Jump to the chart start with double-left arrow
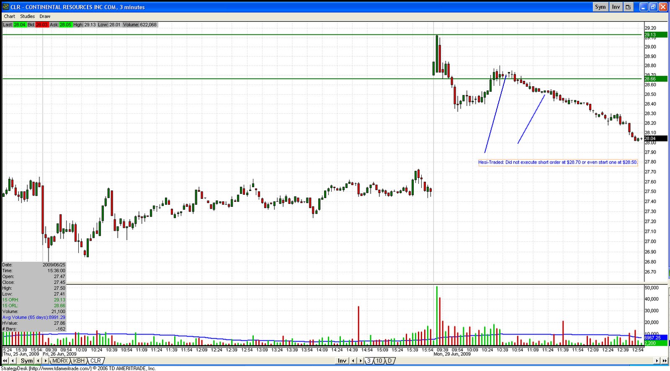Image resolution: width=670 pixels, height=371 pixels. pyautogui.click(x=5, y=361)
